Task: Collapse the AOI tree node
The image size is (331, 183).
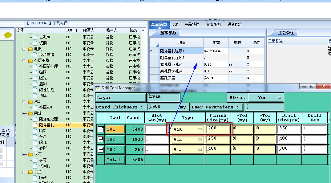Action: (x=24, y=101)
